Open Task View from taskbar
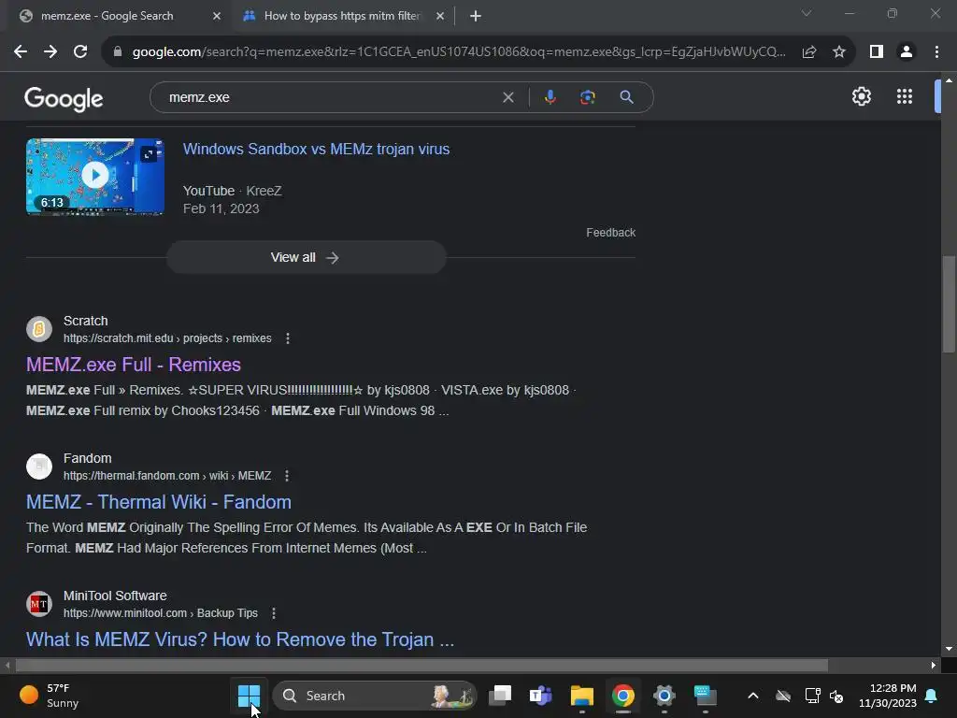 click(500, 696)
